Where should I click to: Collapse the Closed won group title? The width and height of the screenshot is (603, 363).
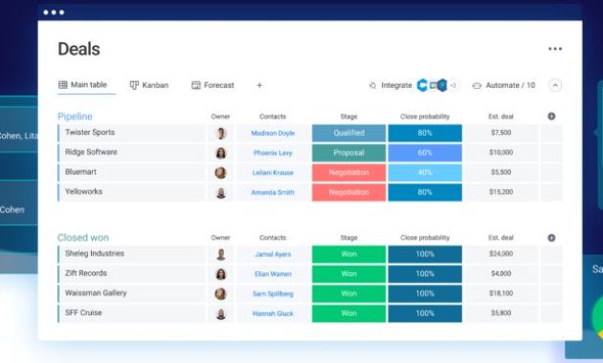[x=83, y=238]
